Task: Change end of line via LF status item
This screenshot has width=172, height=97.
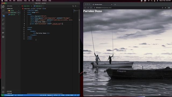Action: pyautogui.click(x=59, y=95)
